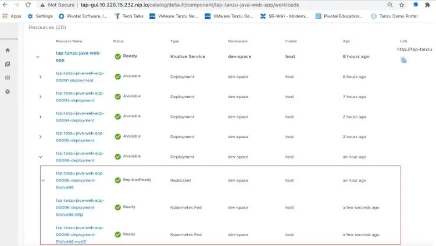
Task: Open VMware Tanzu De... bookmark
Action: pyautogui.click(x=229, y=16)
